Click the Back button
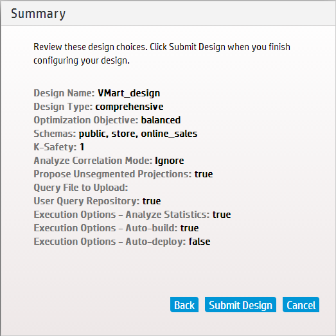The height and width of the screenshot is (336, 336). [184, 305]
